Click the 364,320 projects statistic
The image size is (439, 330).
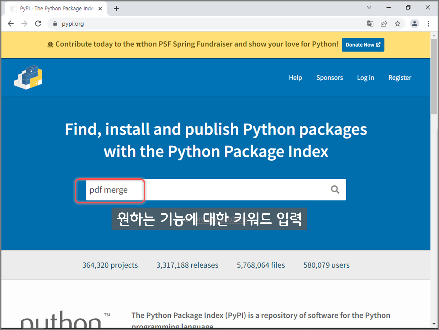pyautogui.click(x=110, y=265)
